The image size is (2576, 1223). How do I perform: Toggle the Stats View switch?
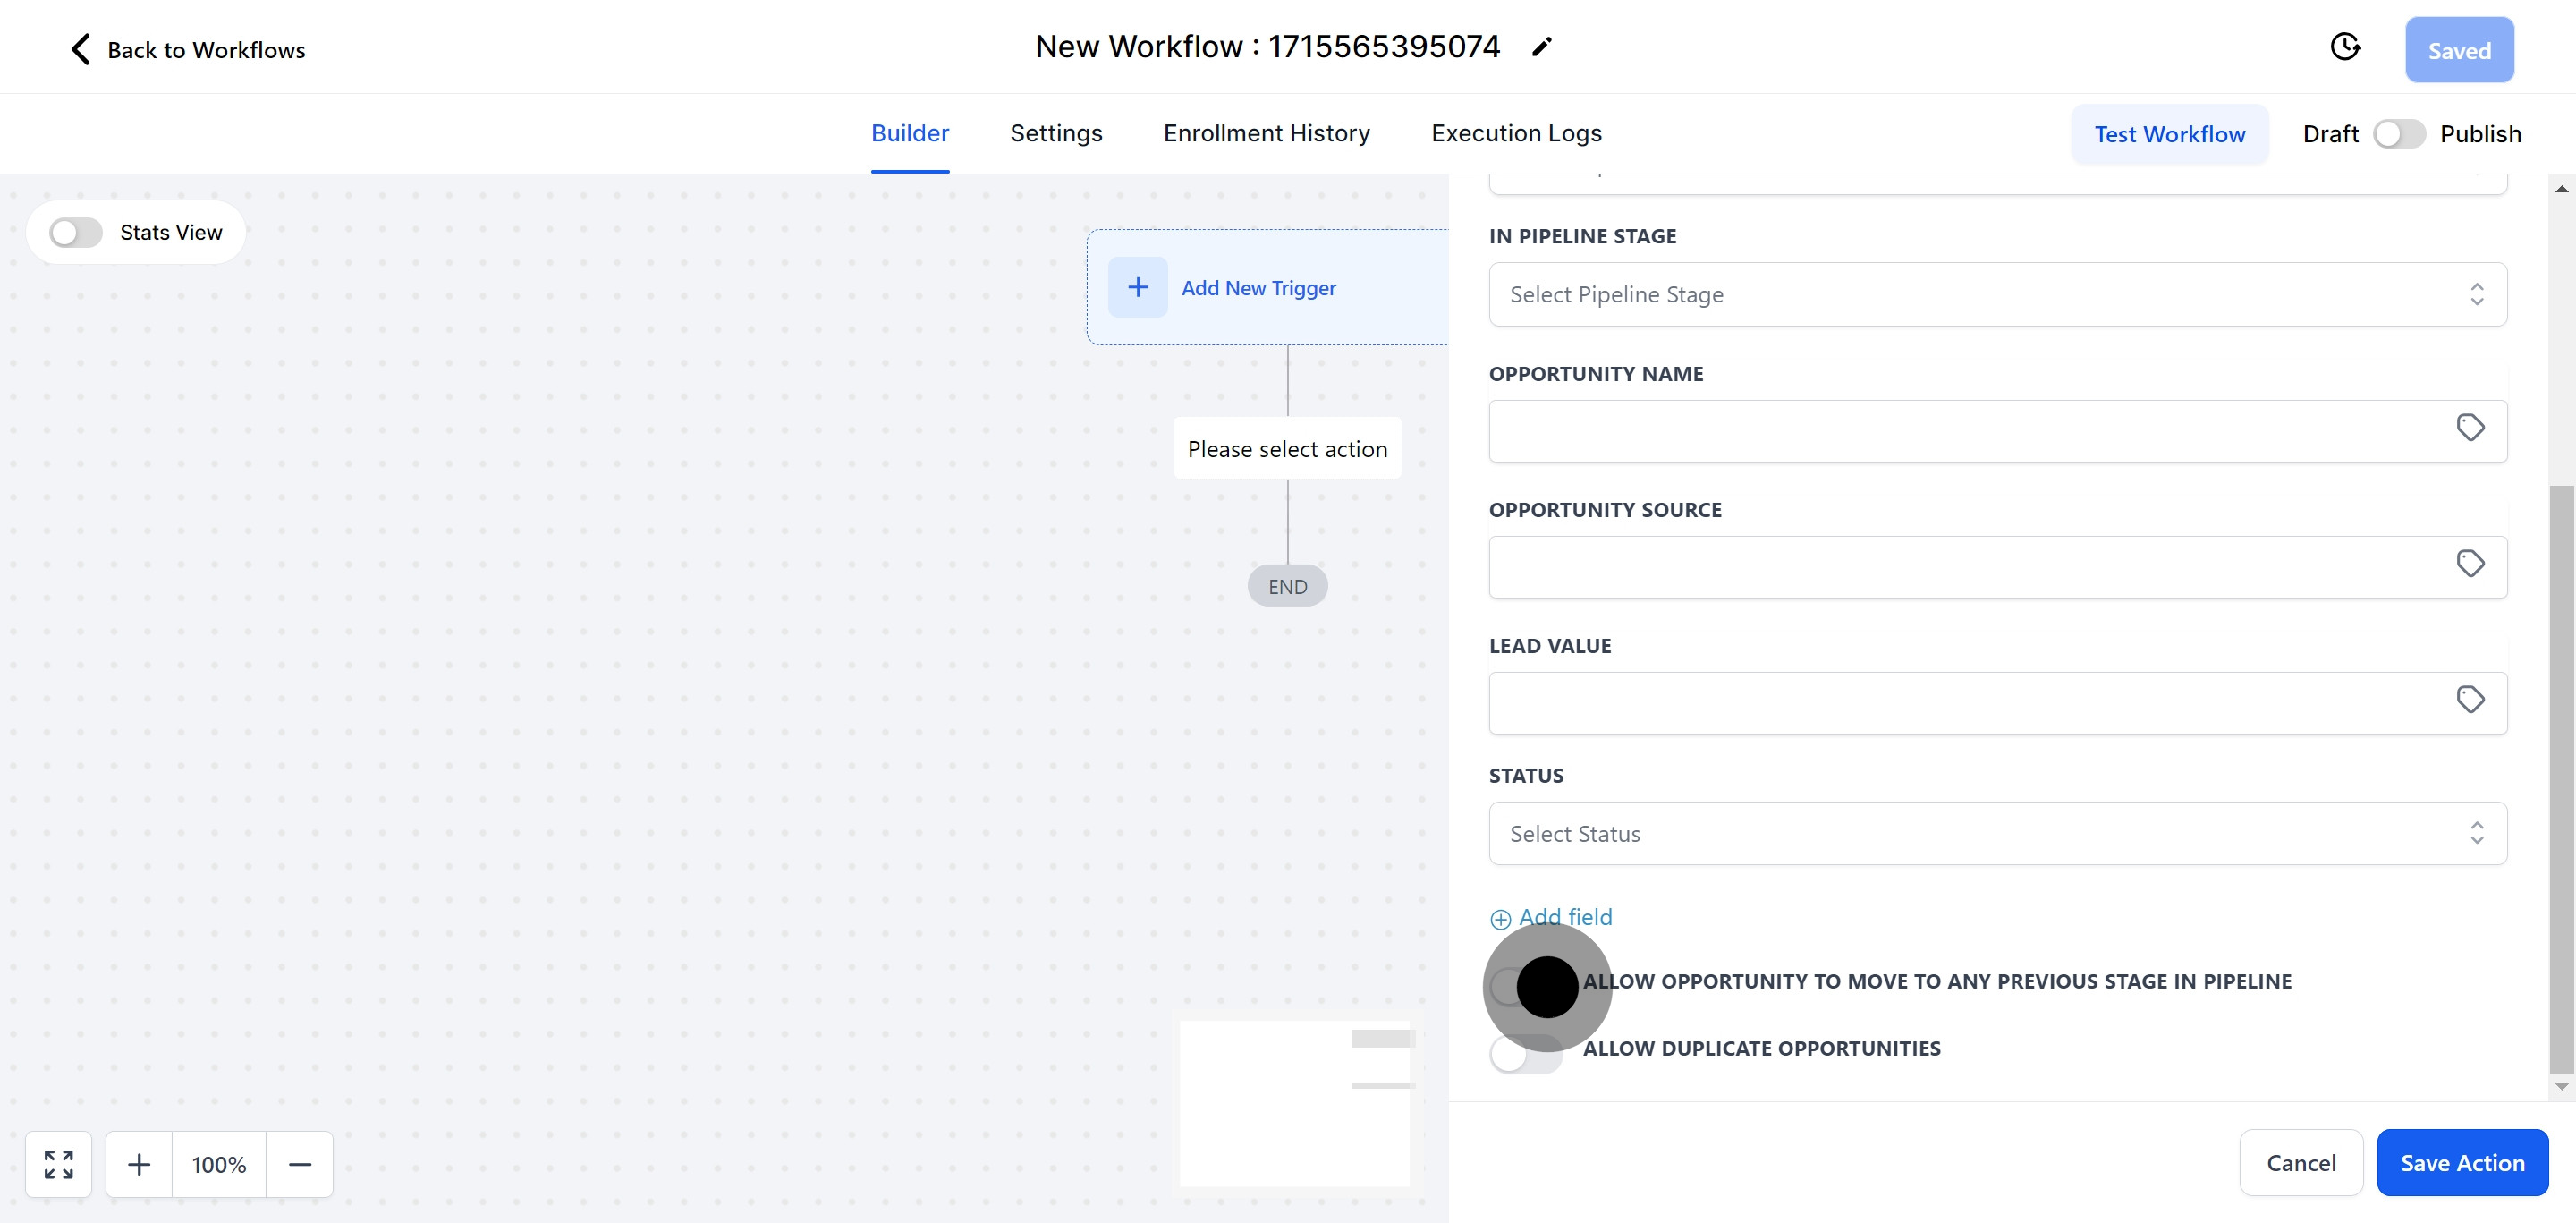click(76, 233)
